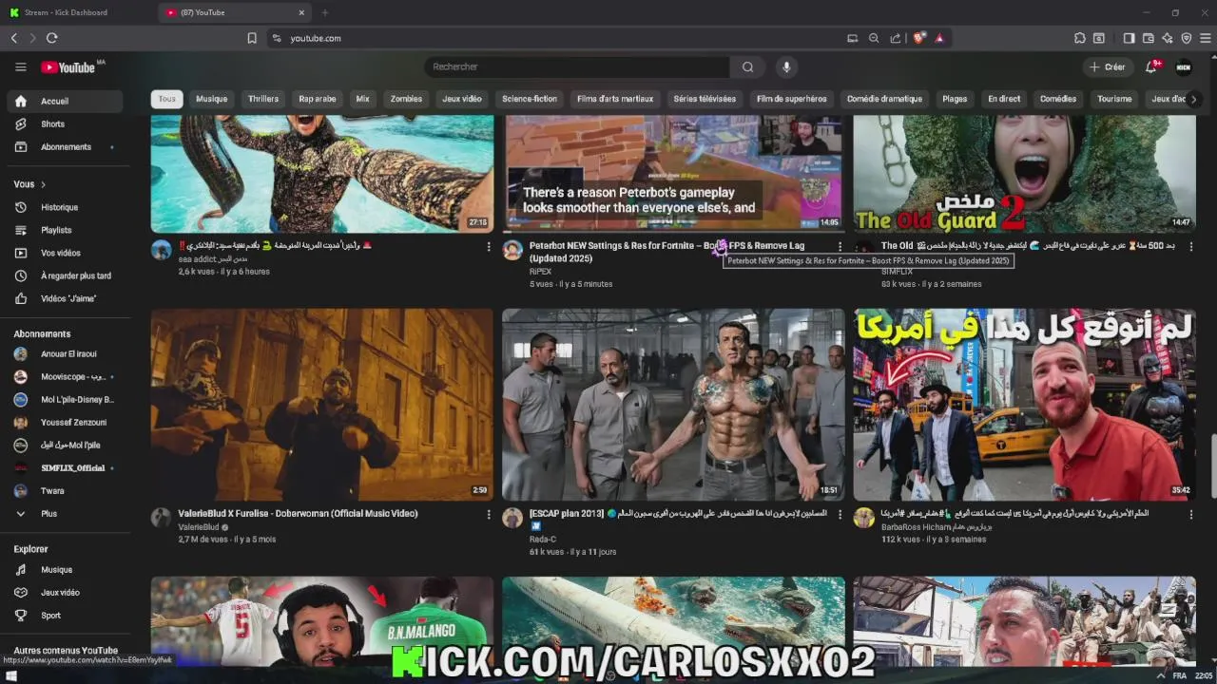Open options menu for ValerieBlud Doberwoman video

pyautogui.click(x=489, y=514)
